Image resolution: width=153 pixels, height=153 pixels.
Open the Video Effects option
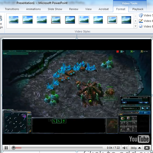tap(146, 26)
